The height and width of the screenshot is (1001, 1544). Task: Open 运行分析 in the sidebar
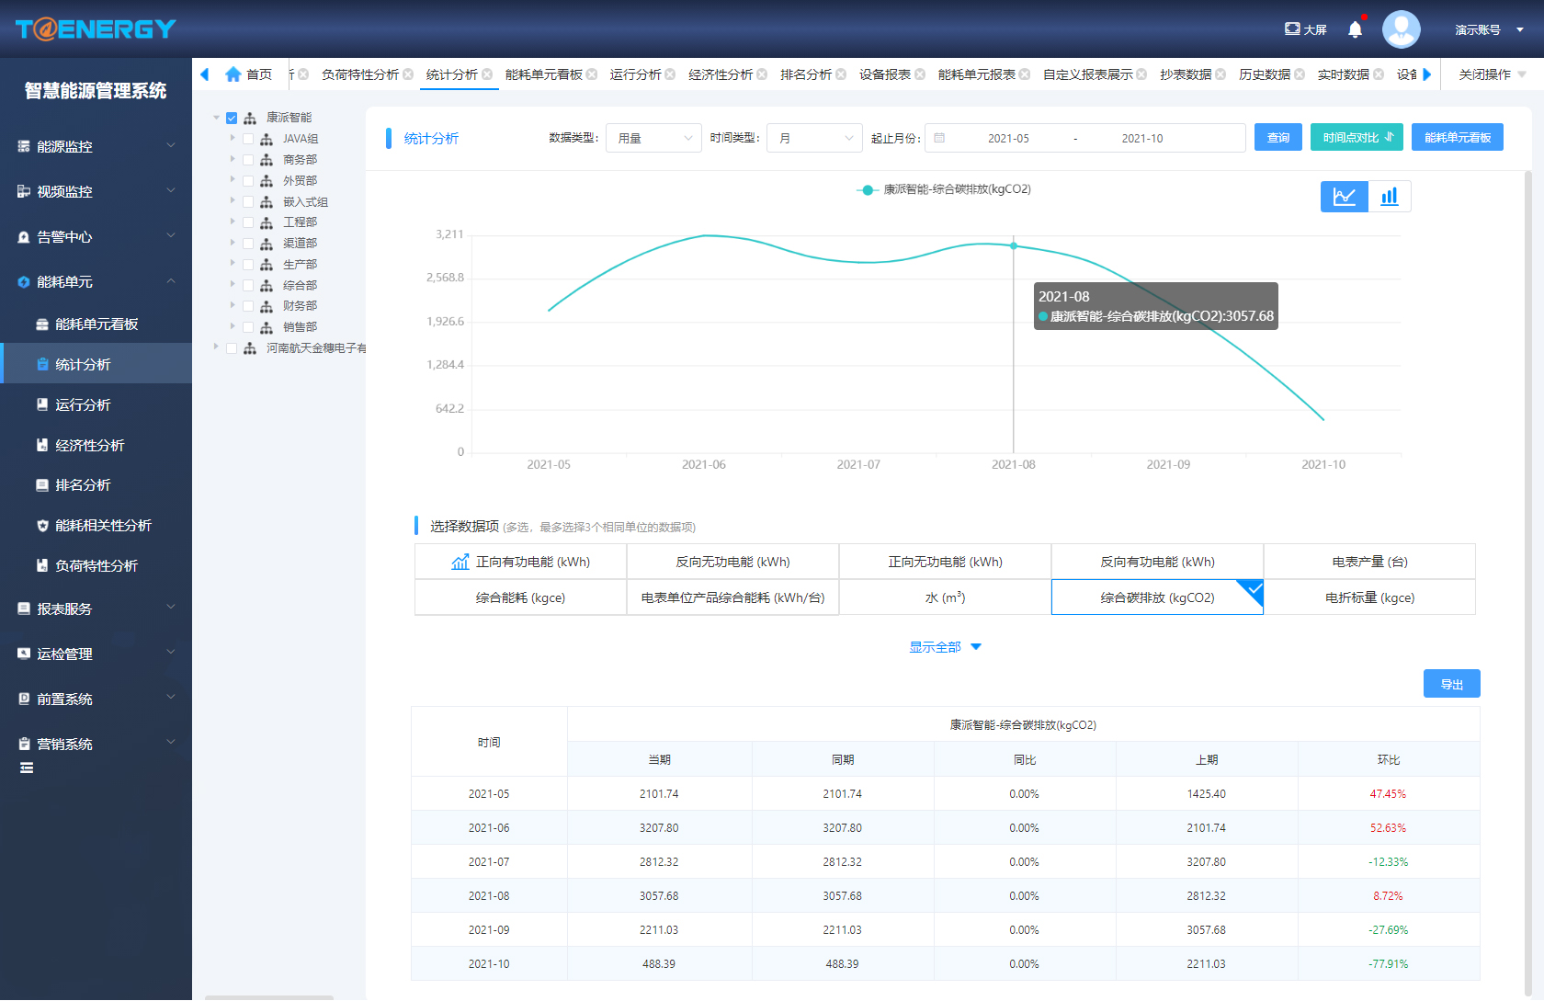pyautogui.click(x=83, y=404)
